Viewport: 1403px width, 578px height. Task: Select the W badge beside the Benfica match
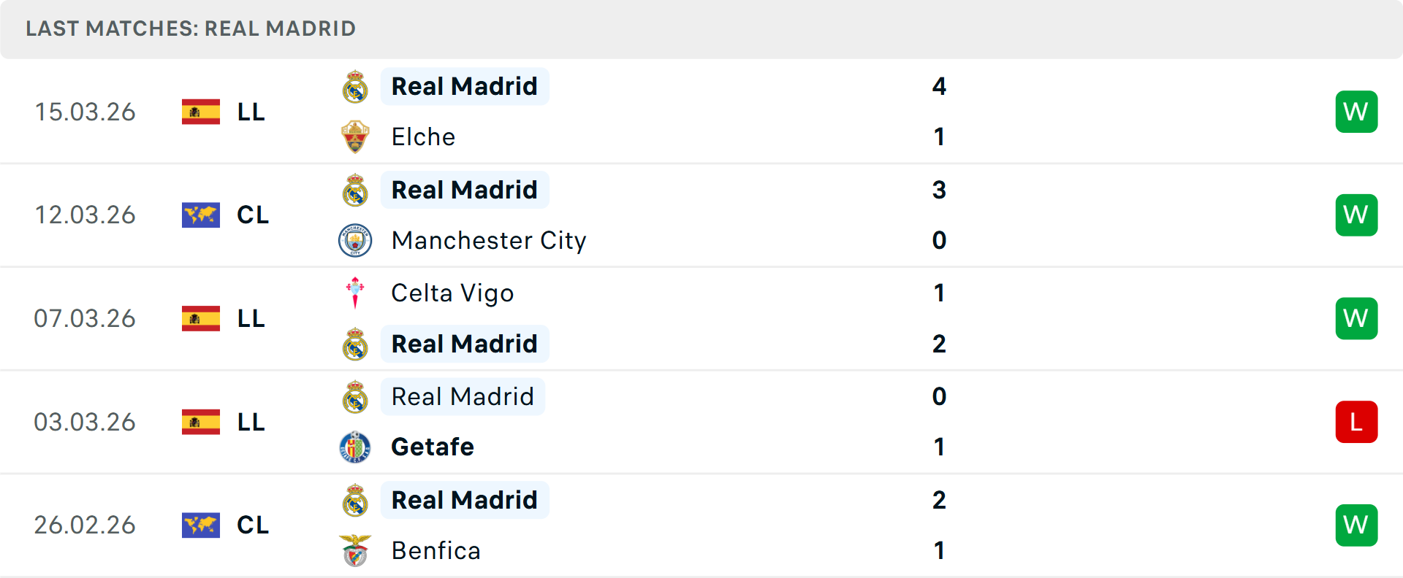tap(1356, 525)
